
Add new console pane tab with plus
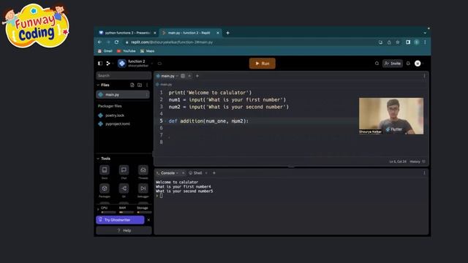click(x=214, y=173)
